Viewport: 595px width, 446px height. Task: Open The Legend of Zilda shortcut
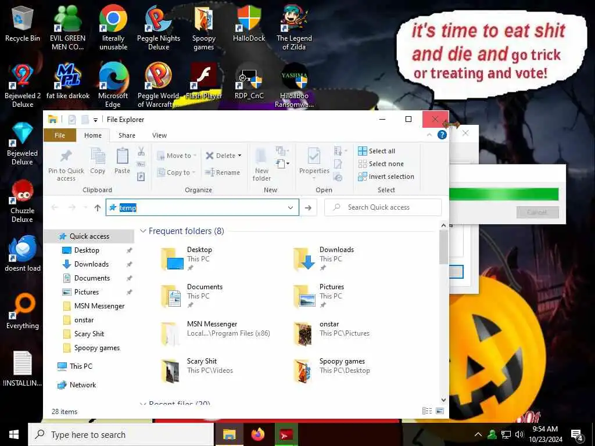294,28
